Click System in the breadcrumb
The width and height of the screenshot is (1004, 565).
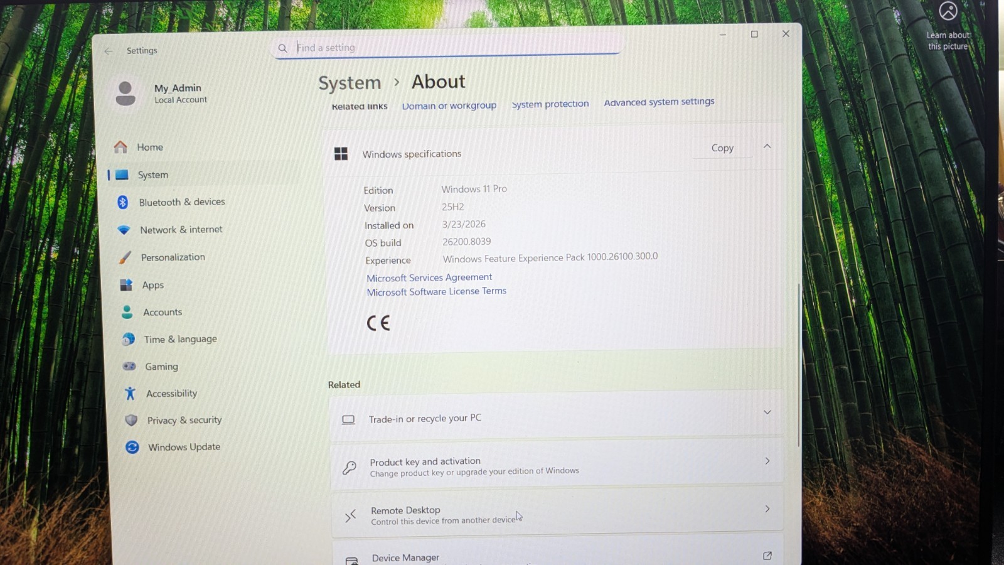[x=350, y=83]
